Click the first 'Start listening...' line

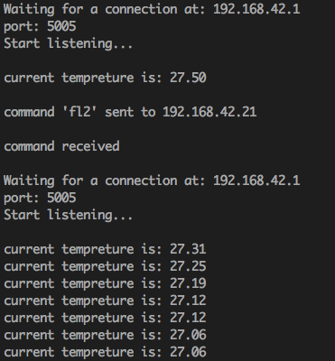click(69, 43)
